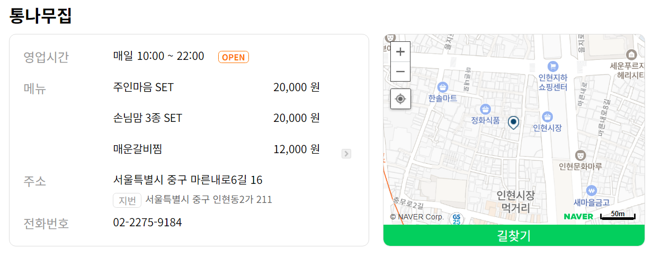Click the 인현지하쇼핑센터 cart icon
This screenshot has height=257, width=652.
pos(553,67)
